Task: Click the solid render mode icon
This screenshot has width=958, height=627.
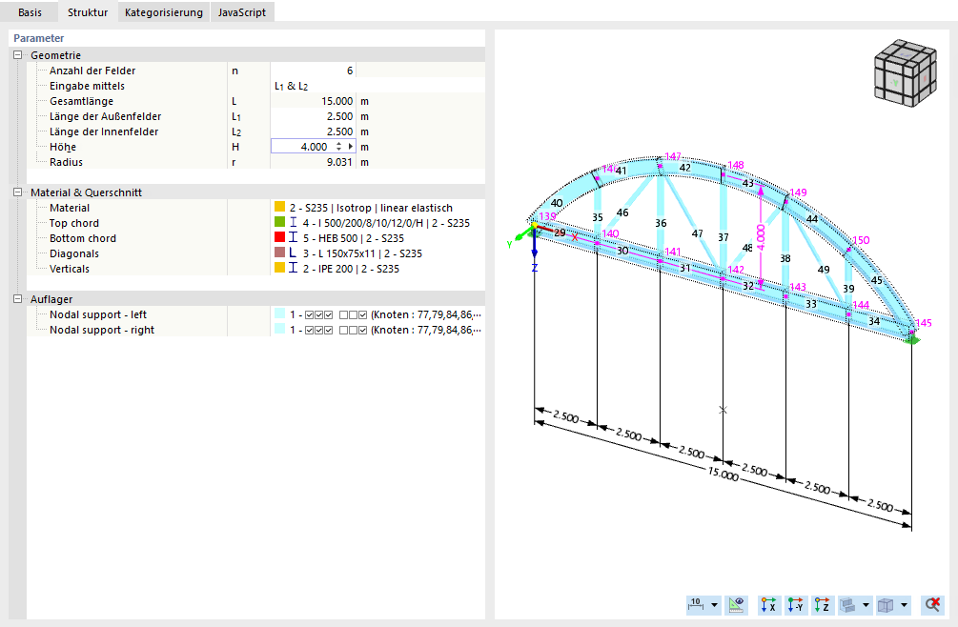Action: click(x=847, y=605)
